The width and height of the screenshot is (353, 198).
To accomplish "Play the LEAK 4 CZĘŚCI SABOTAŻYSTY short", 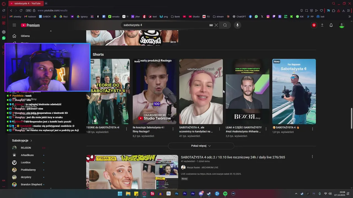I will (247, 91).
